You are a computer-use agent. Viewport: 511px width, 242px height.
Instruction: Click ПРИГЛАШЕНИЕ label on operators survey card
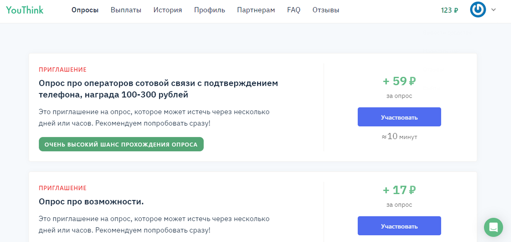coord(63,70)
